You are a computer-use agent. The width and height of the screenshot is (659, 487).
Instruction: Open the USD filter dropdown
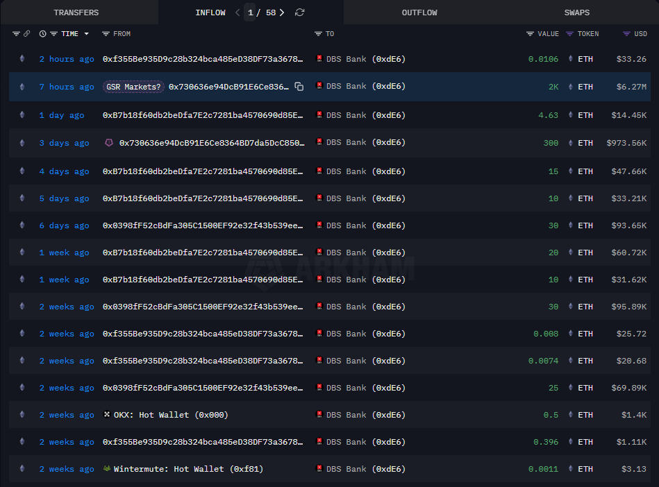pyautogui.click(x=626, y=34)
